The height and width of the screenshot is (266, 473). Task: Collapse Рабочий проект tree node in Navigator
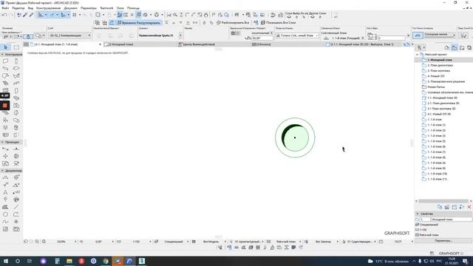417,55
